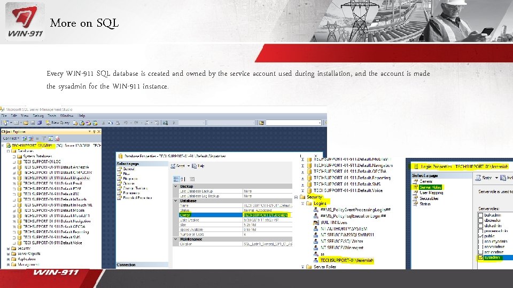The width and height of the screenshot is (513, 288).
Task: Expand the Management folder
Action: tap(9, 265)
